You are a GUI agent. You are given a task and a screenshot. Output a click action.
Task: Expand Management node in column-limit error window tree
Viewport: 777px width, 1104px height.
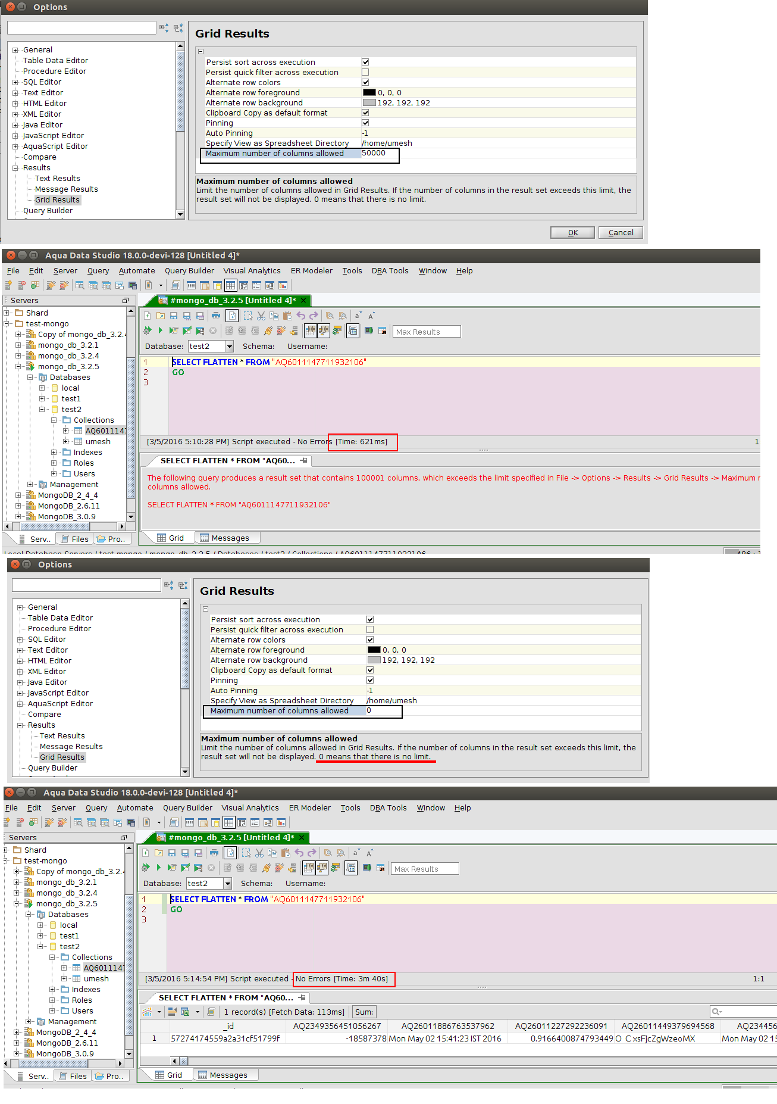(x=30, y=485)
